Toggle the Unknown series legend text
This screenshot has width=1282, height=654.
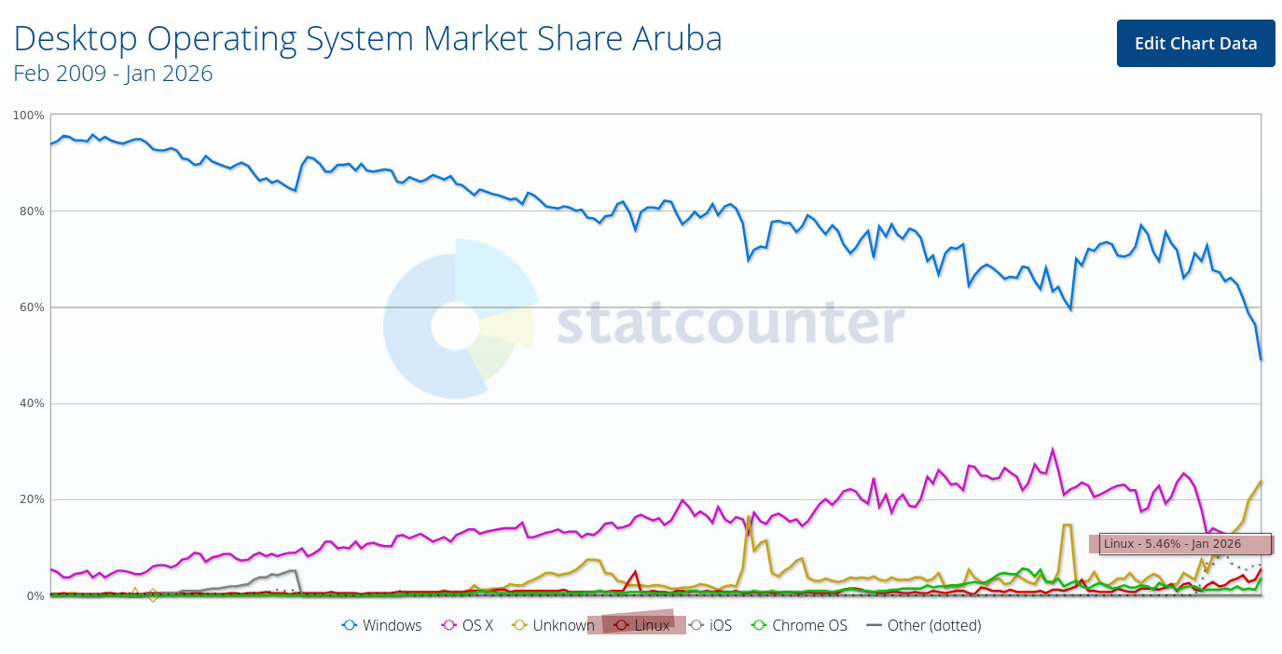[x=563, y=626]
